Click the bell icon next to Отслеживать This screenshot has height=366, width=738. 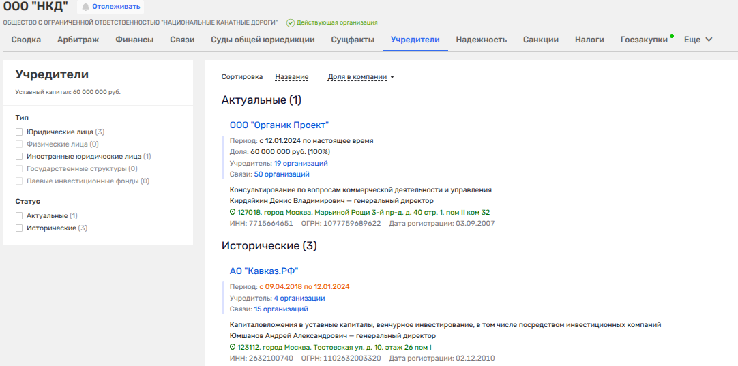pyautogui.click(x=85, y=7)
